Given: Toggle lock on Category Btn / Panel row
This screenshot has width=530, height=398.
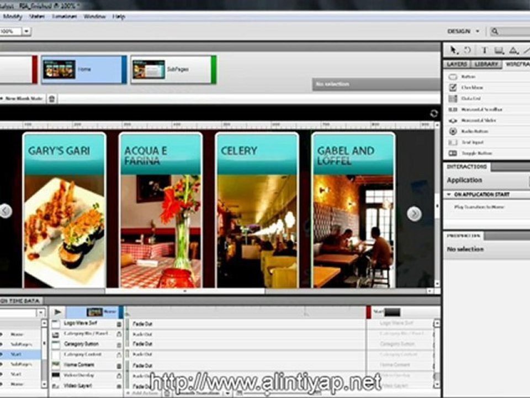Looking at the screenshot, I should [x=119, y=334].
